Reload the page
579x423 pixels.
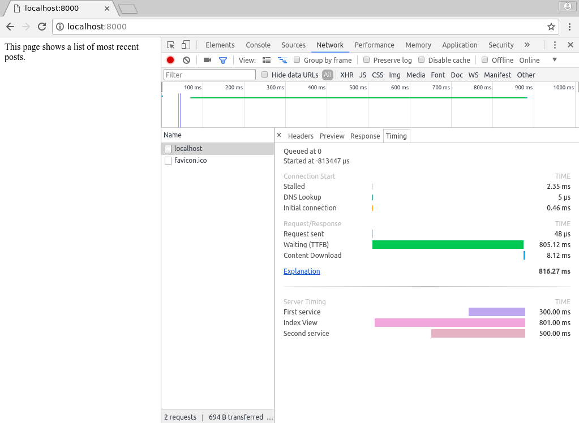coord(41,26)
